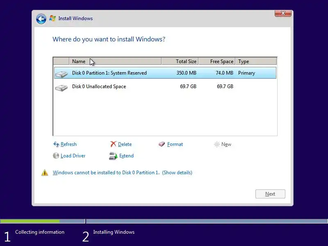Click the 350.0 MB total size cell
This screenshot has height=246, width=328.
click(x=187, y=73)
